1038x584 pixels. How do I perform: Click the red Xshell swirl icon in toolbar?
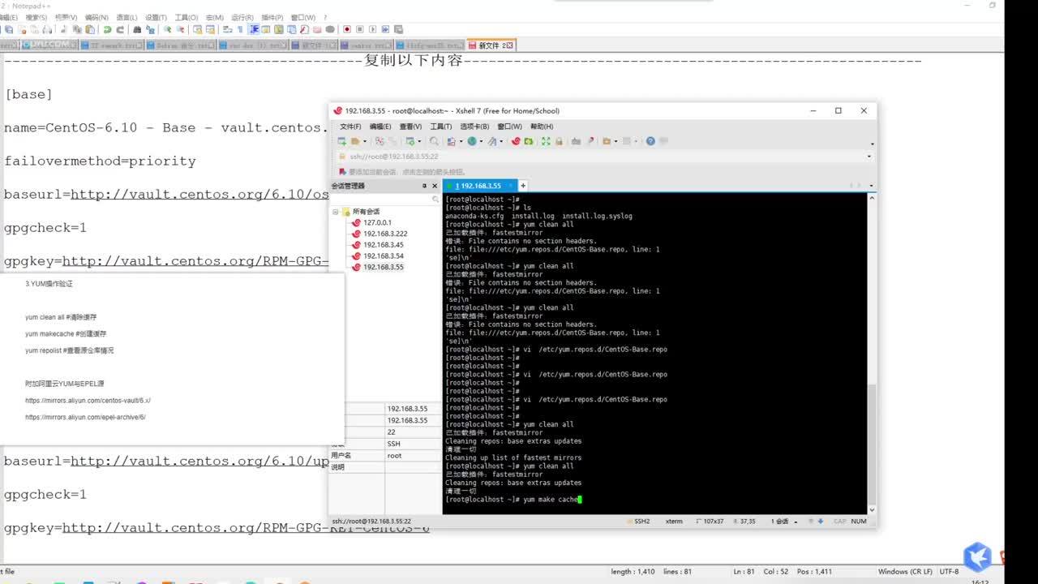[x=516, y=141]
